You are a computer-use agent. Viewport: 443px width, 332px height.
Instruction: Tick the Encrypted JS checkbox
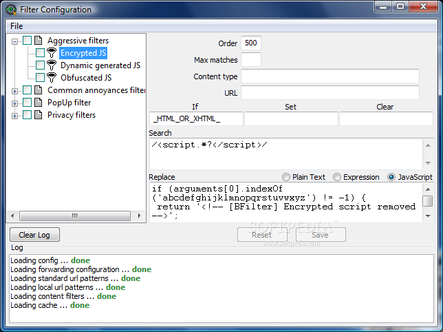(x=40, y=52)
